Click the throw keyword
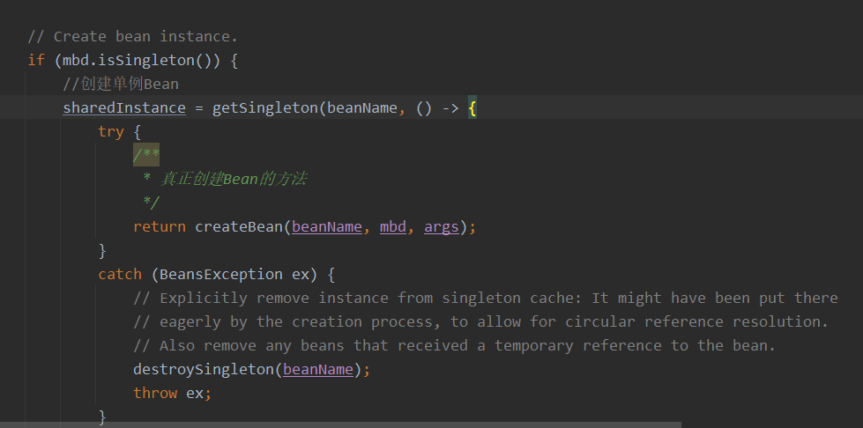 click(x=155, y=393)
